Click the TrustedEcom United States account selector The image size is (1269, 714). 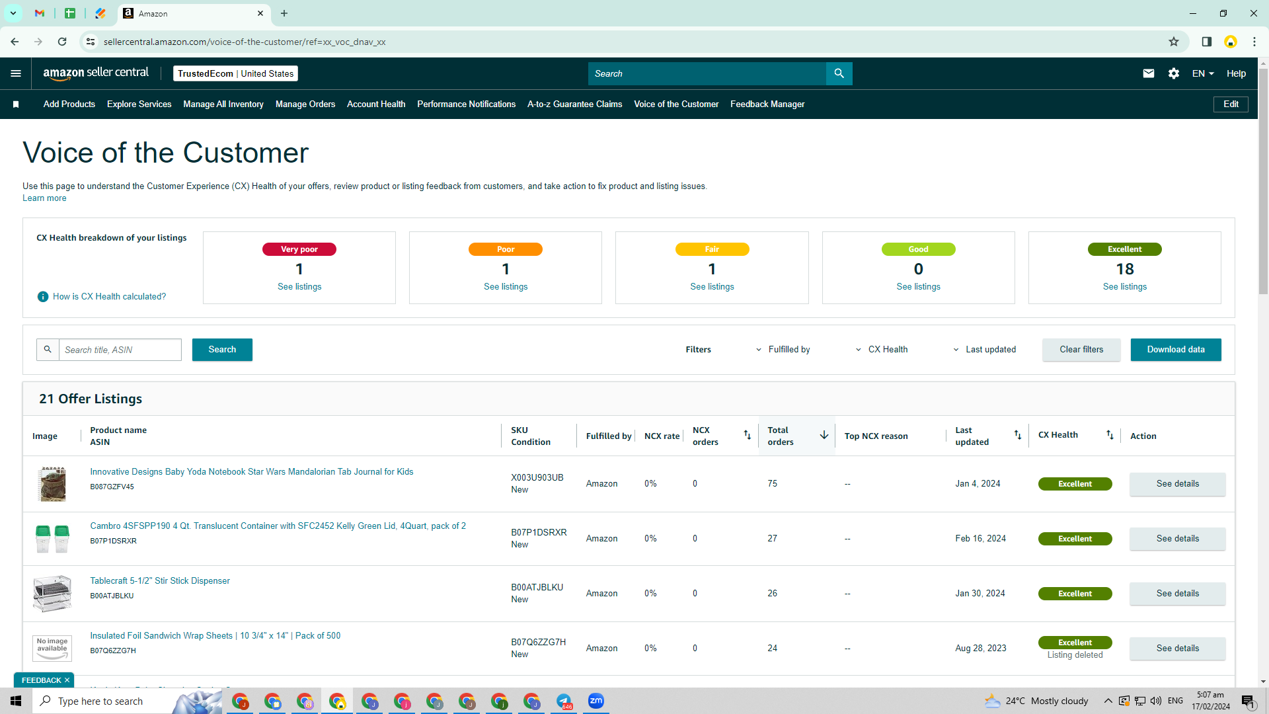tap(235, 73)
